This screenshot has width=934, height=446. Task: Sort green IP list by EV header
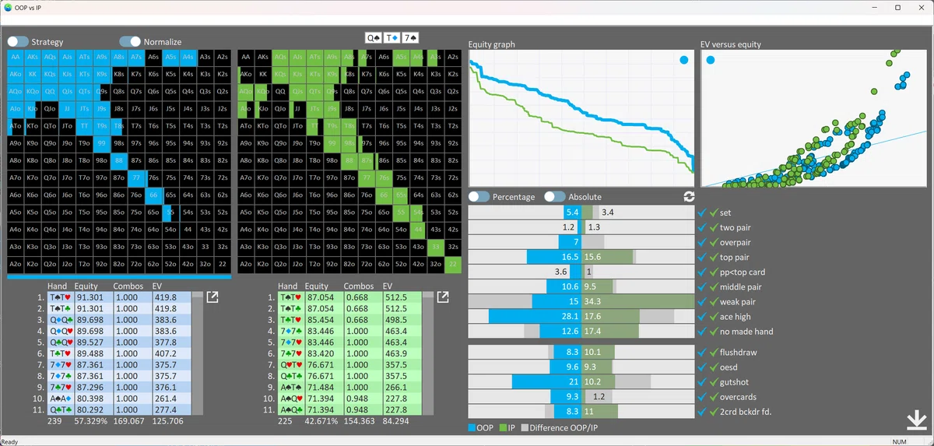coord(388,286)
